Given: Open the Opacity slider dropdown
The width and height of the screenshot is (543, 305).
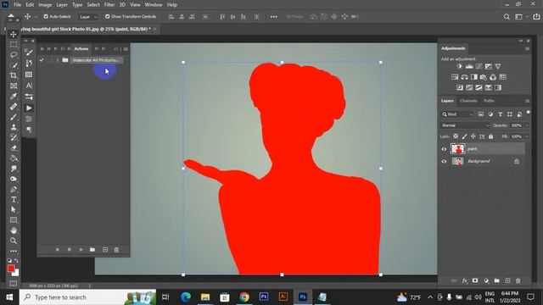Looking at the screenshot, I should point(527,125).
